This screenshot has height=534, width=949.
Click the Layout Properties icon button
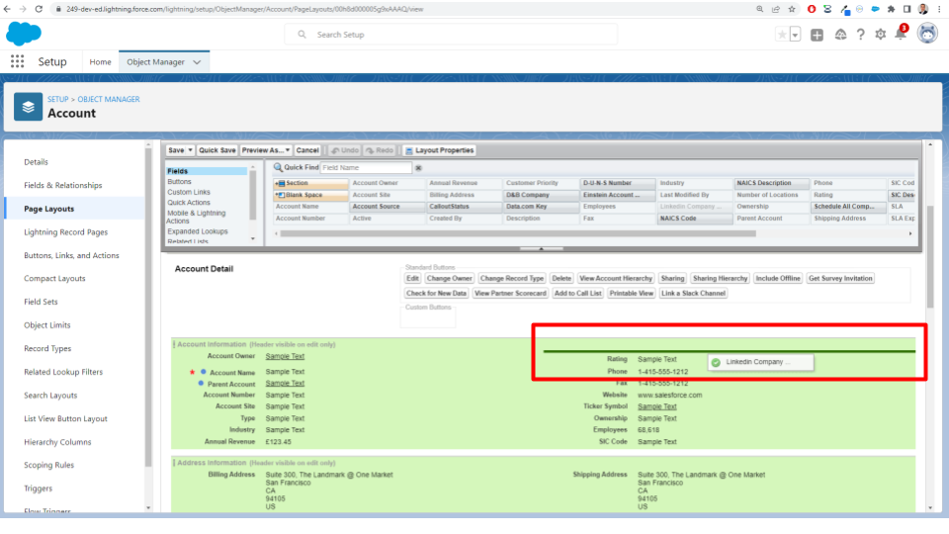pyautogui.click(x=439, y=150)
